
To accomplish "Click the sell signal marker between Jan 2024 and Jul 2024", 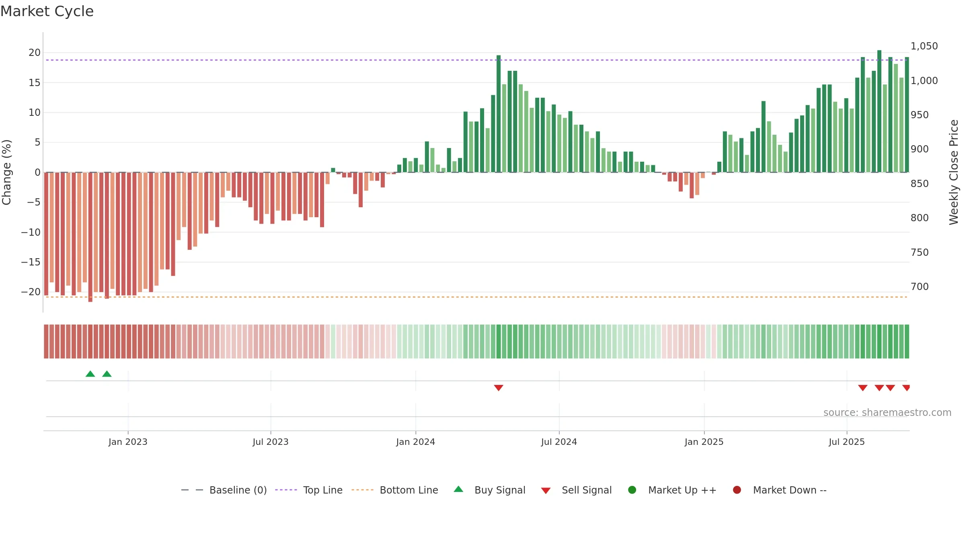I will coord(499,388).
